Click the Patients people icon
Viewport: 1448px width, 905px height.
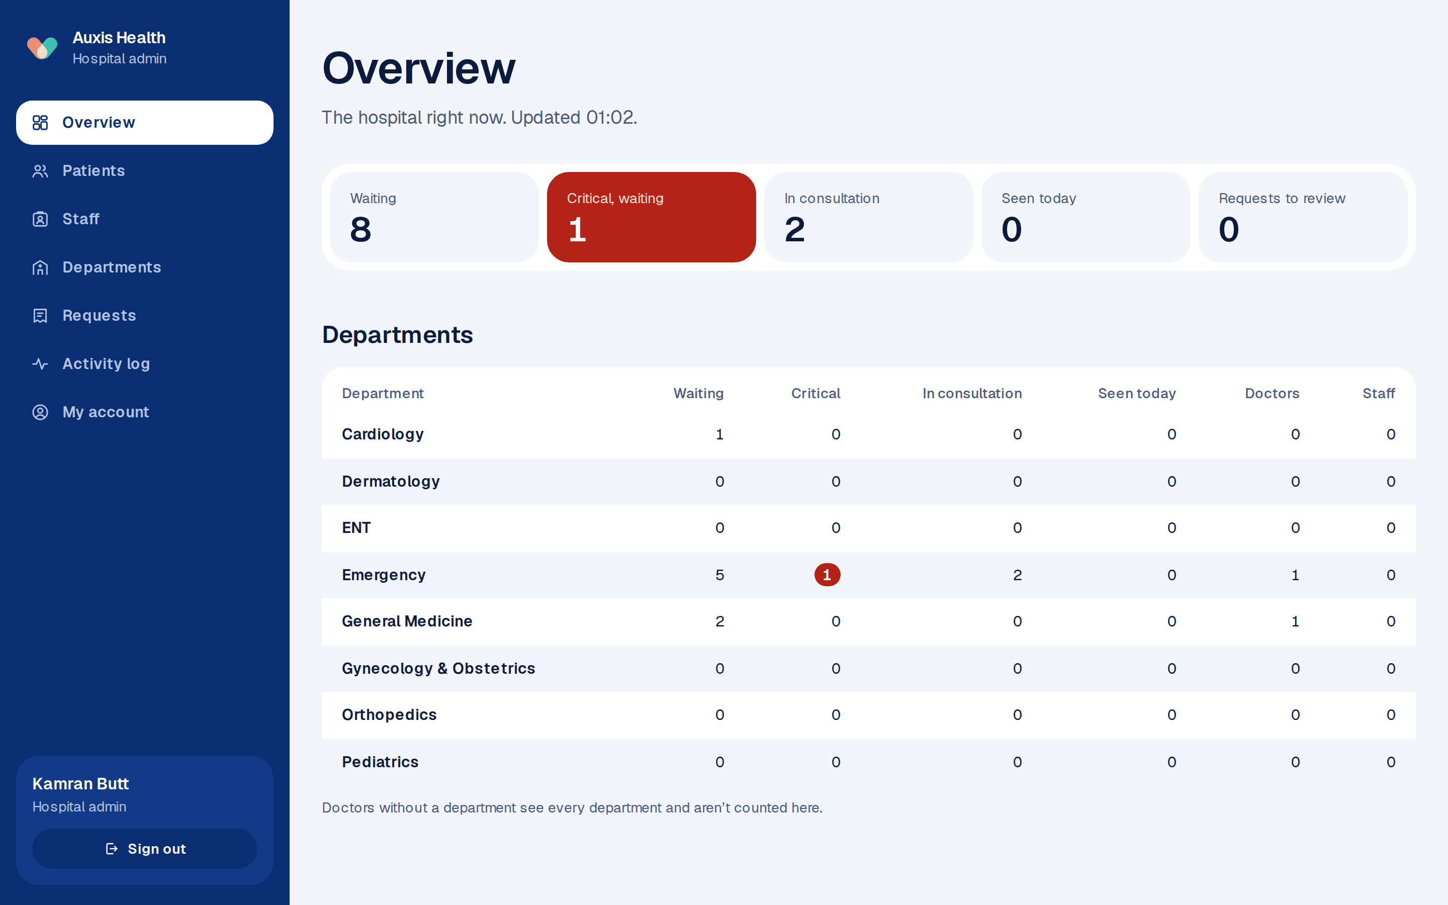(x=40, y=171)
